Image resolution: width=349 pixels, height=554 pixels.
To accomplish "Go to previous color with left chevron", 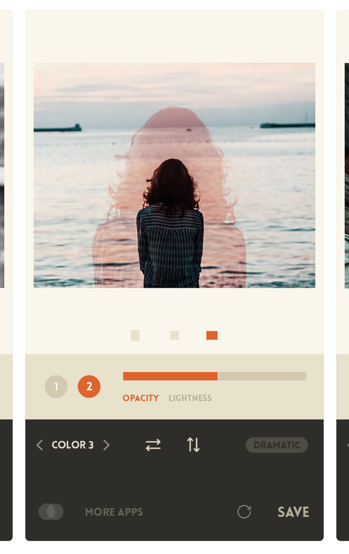I will (40, 445).
